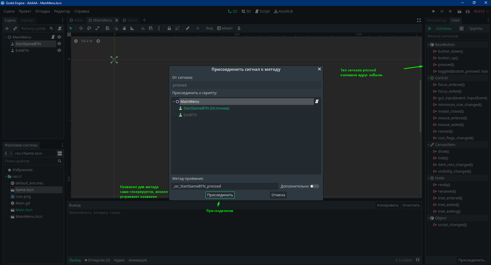Play the current scene with clapper icon
The height and width of the screenshot is (265, 491).
pyautogui.click(x=459, y=11)
